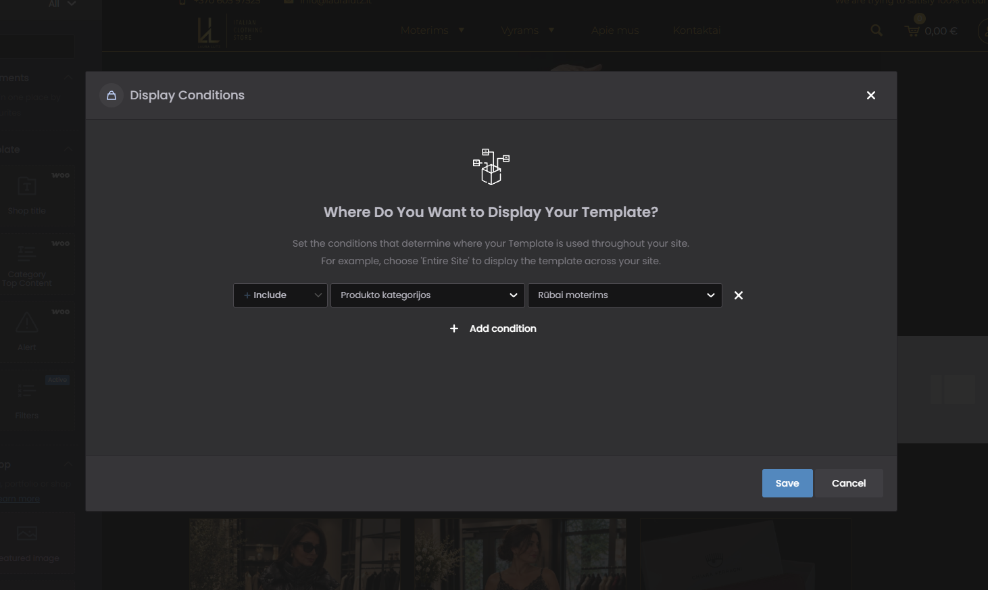Add another display condition
The height and width of the screenshot is (590, 988).
[x=493, y=328]
